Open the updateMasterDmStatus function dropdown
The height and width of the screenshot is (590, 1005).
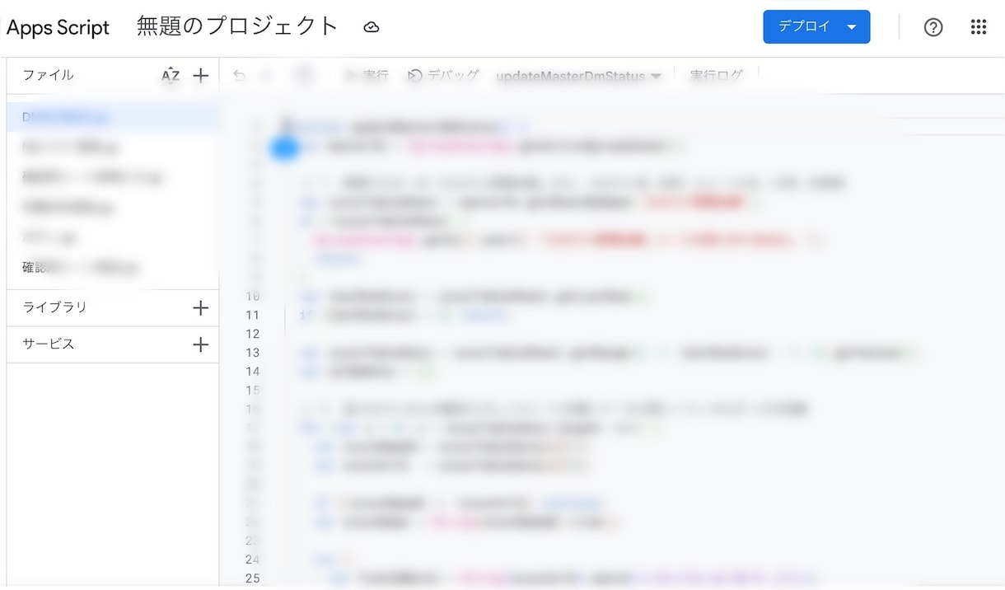(578, 76)
